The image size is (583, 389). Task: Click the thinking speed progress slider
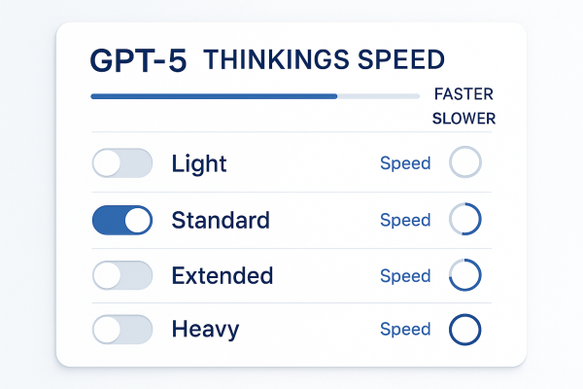(x=255, y=96)
